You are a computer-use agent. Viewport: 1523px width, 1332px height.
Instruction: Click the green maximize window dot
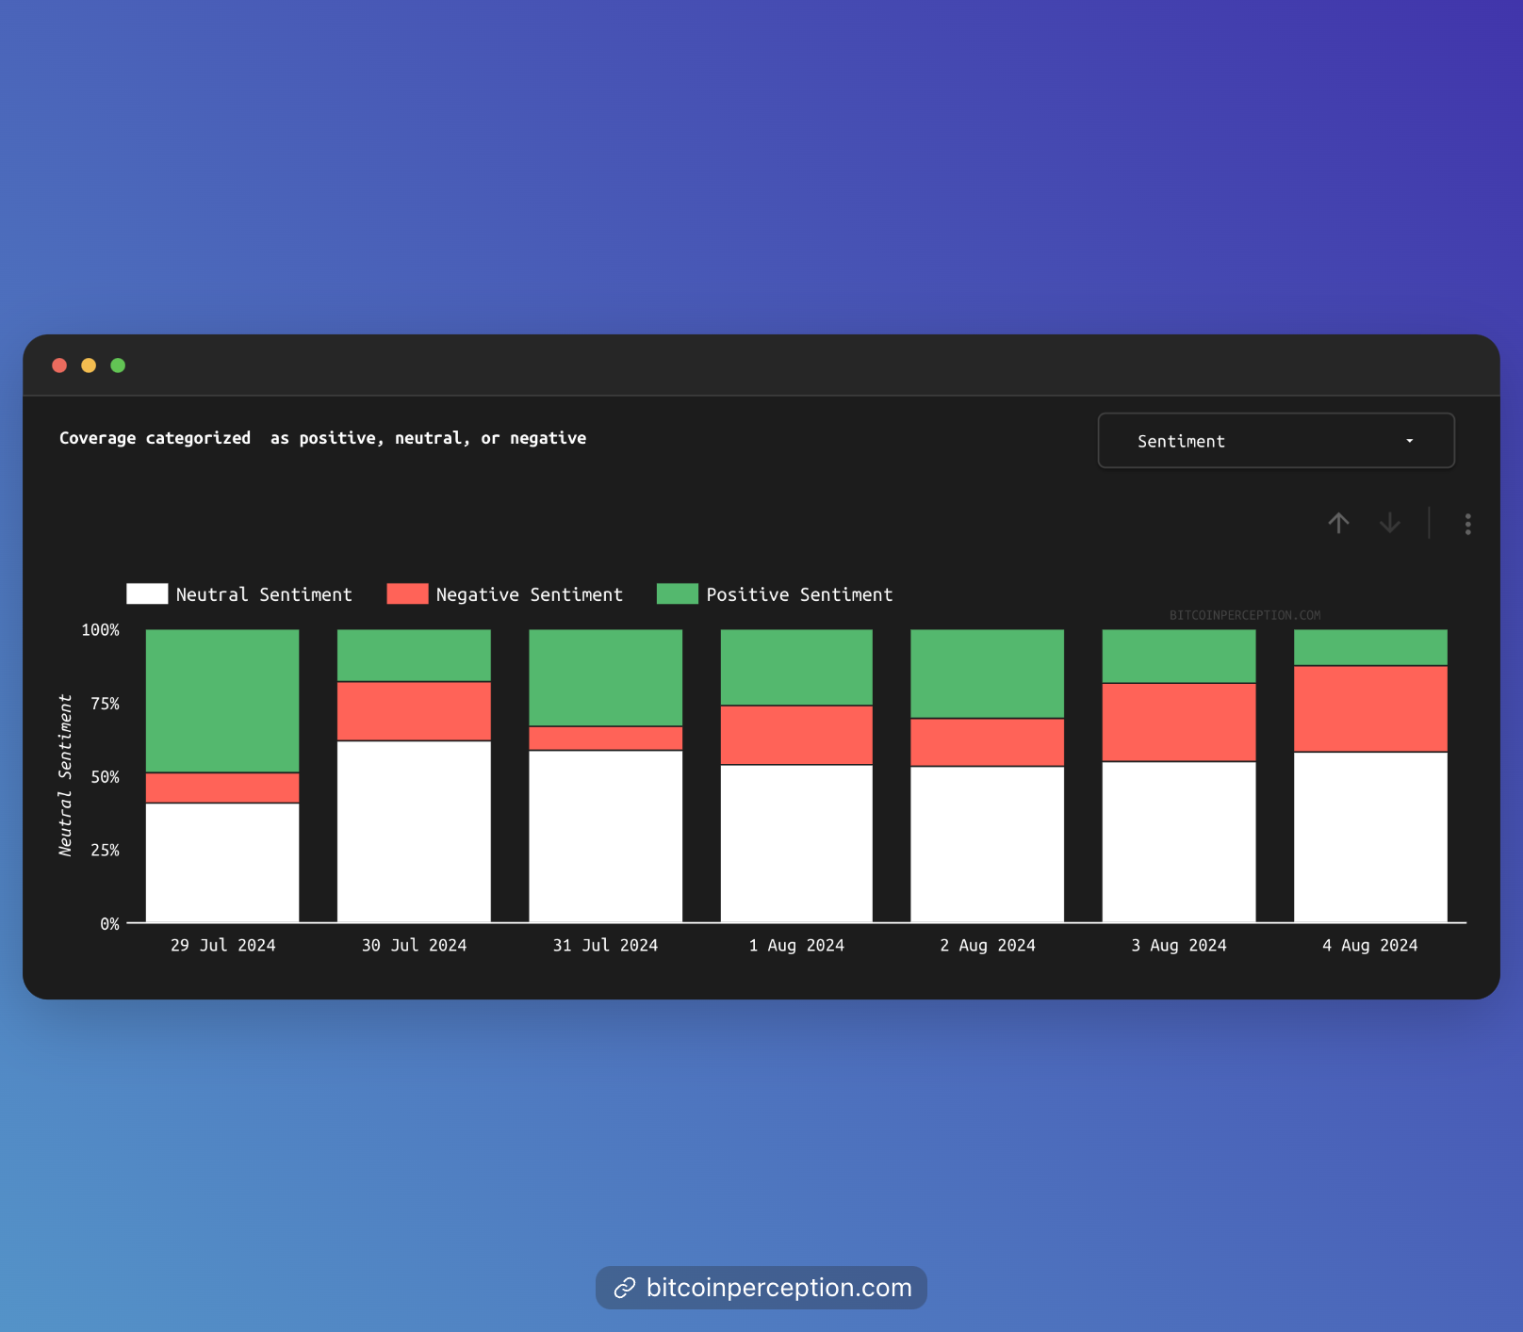point(118,365)
